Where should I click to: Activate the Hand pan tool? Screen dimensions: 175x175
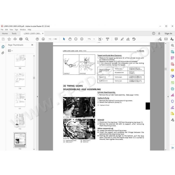tap(70, 39)
